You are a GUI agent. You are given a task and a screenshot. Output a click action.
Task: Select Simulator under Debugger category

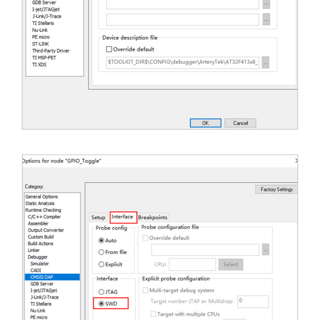pyautogui.click(x=40, y=264)
